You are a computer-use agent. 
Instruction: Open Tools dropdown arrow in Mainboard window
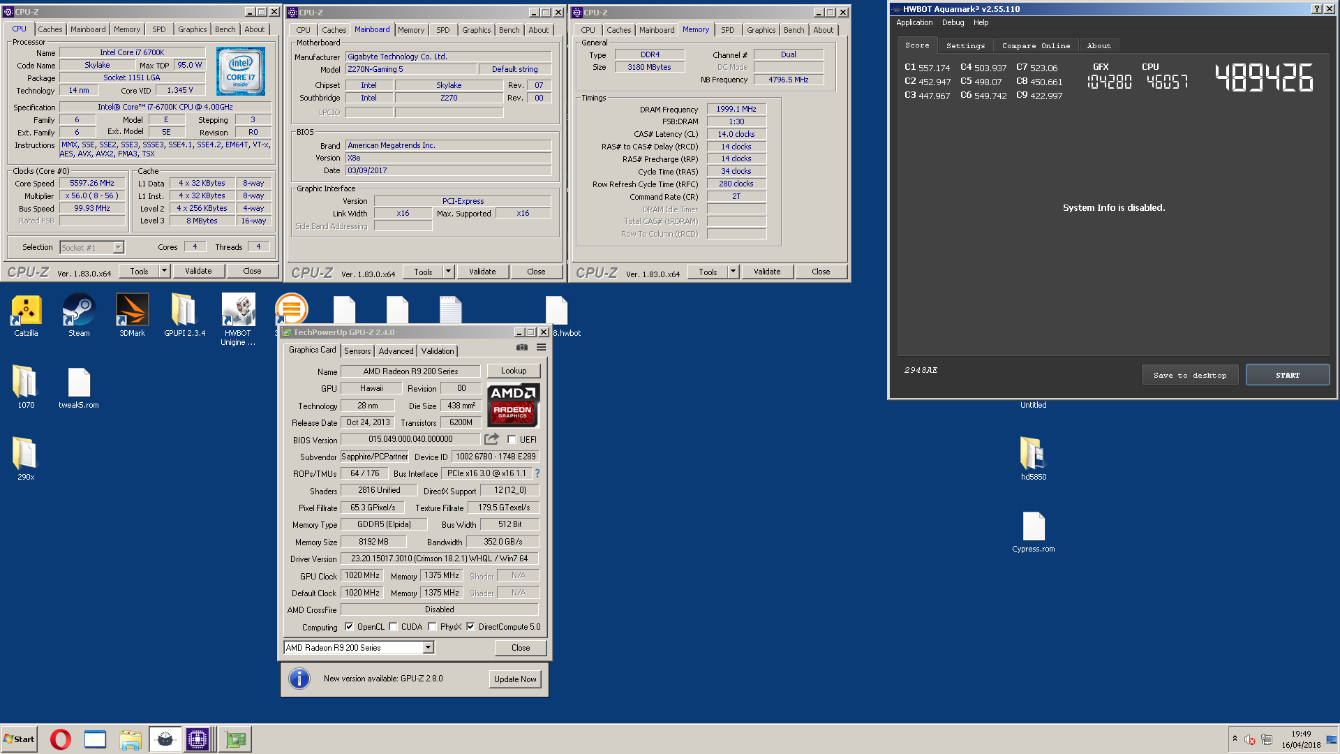point(448,272)
